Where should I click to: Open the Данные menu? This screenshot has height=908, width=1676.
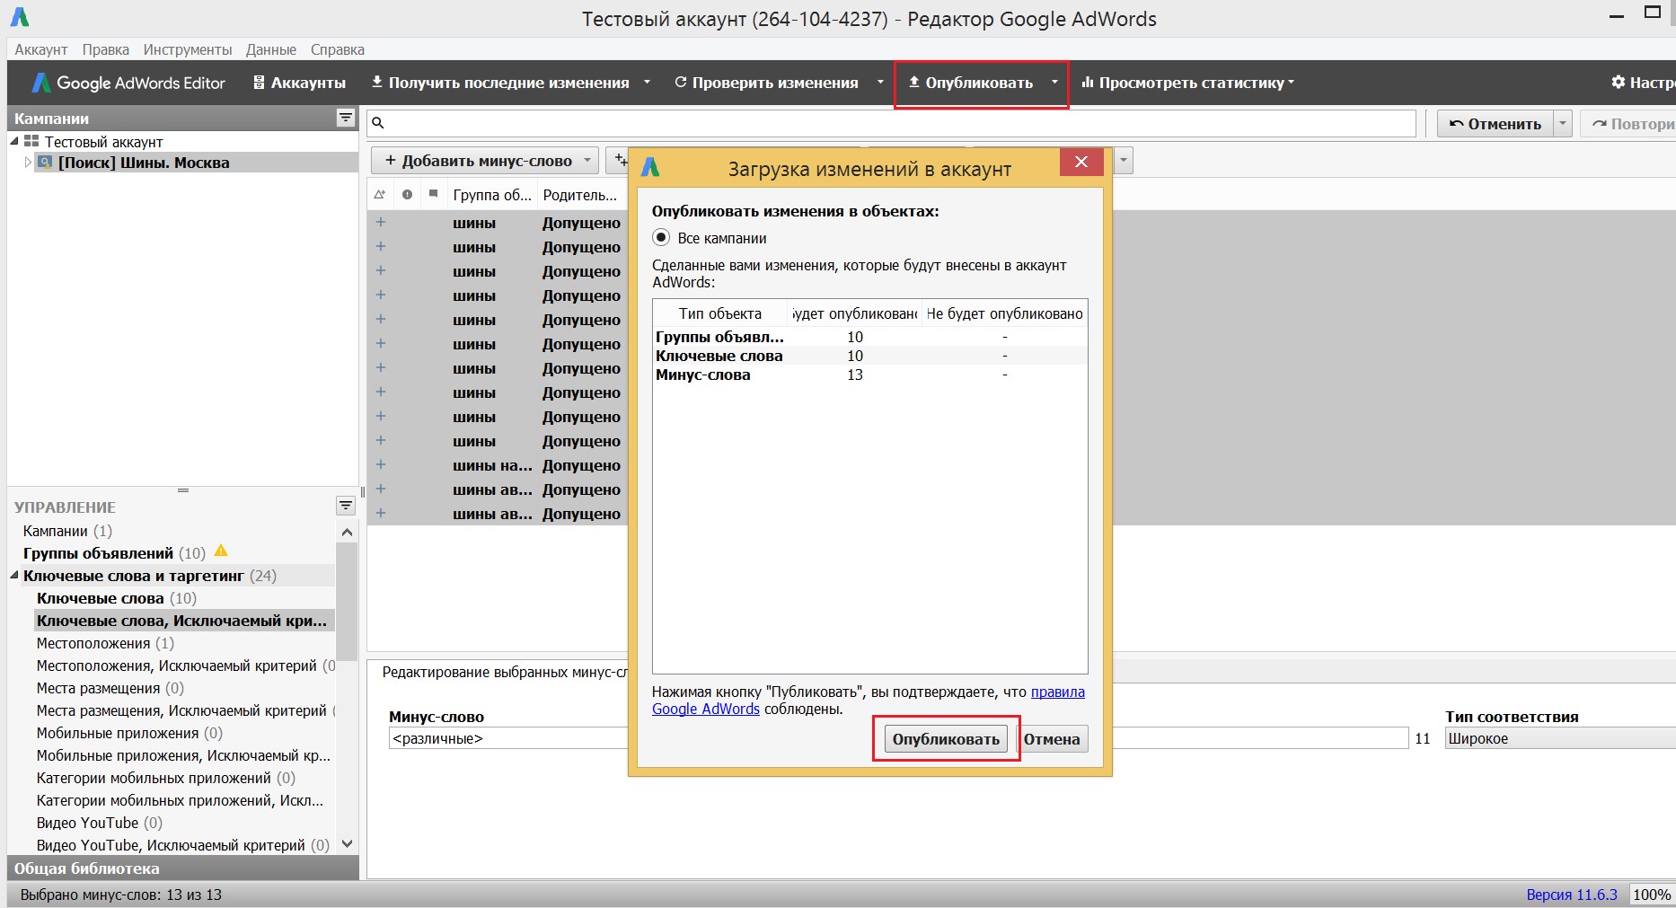click(x=271, y=49)
